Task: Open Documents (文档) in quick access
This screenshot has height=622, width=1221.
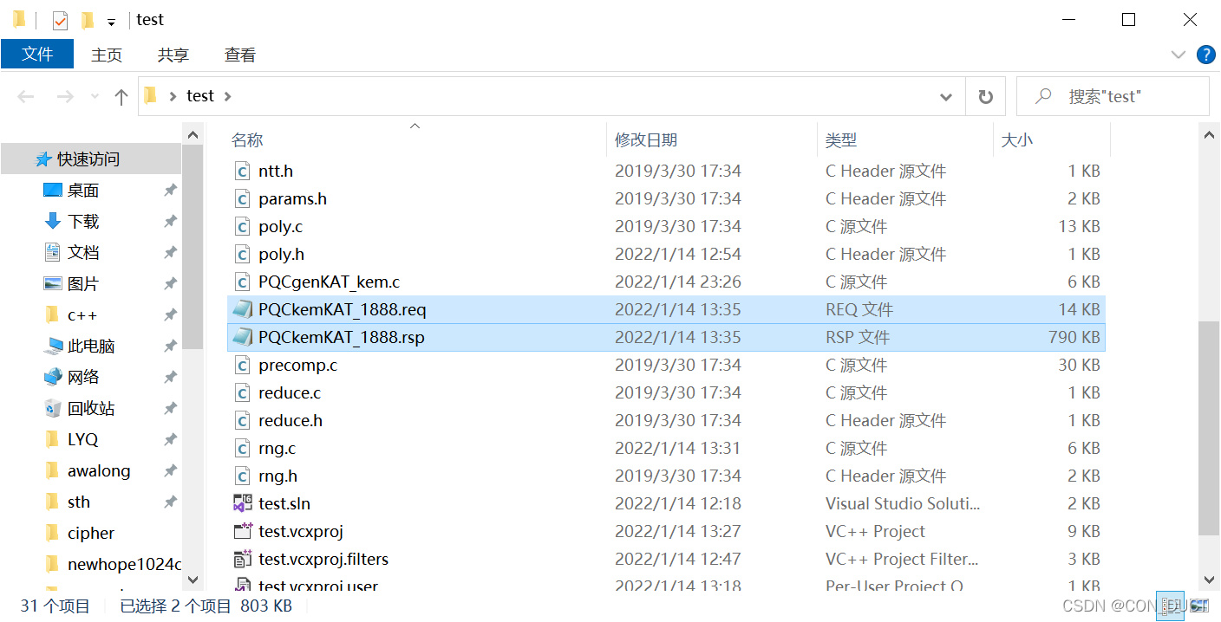Action: [83, 253]
